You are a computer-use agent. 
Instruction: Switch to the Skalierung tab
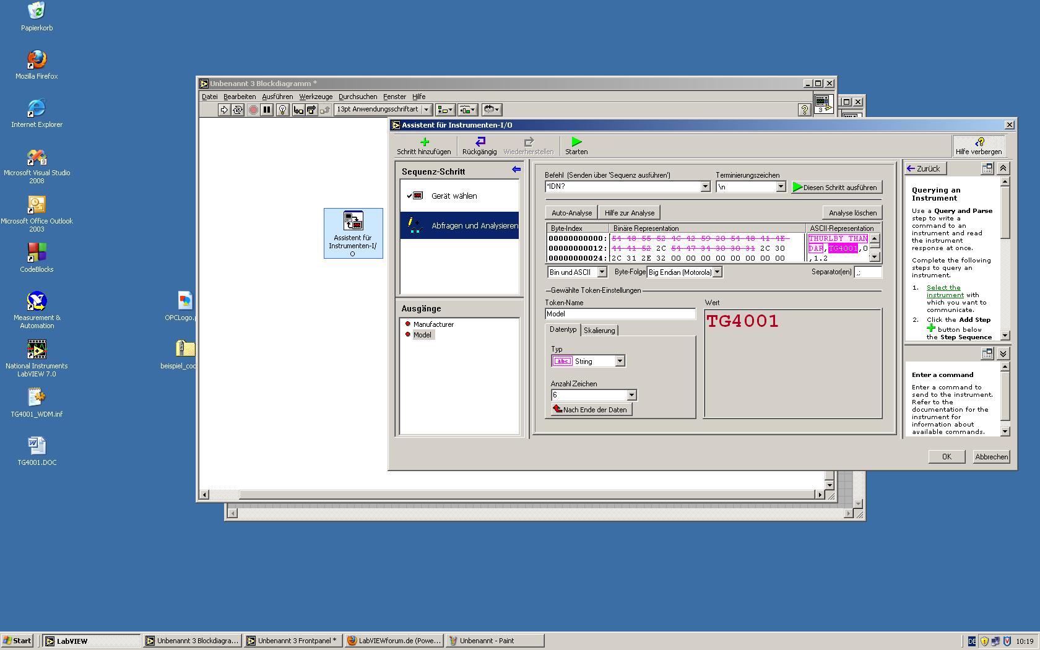pyautogui.click(x=599, y=331)
